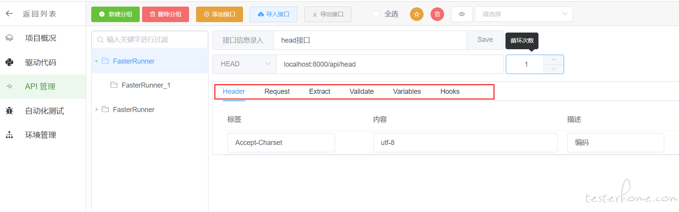Tick the 全选 checkbox
This screenshot has height=212, width=679.
(x=376, y=14)
